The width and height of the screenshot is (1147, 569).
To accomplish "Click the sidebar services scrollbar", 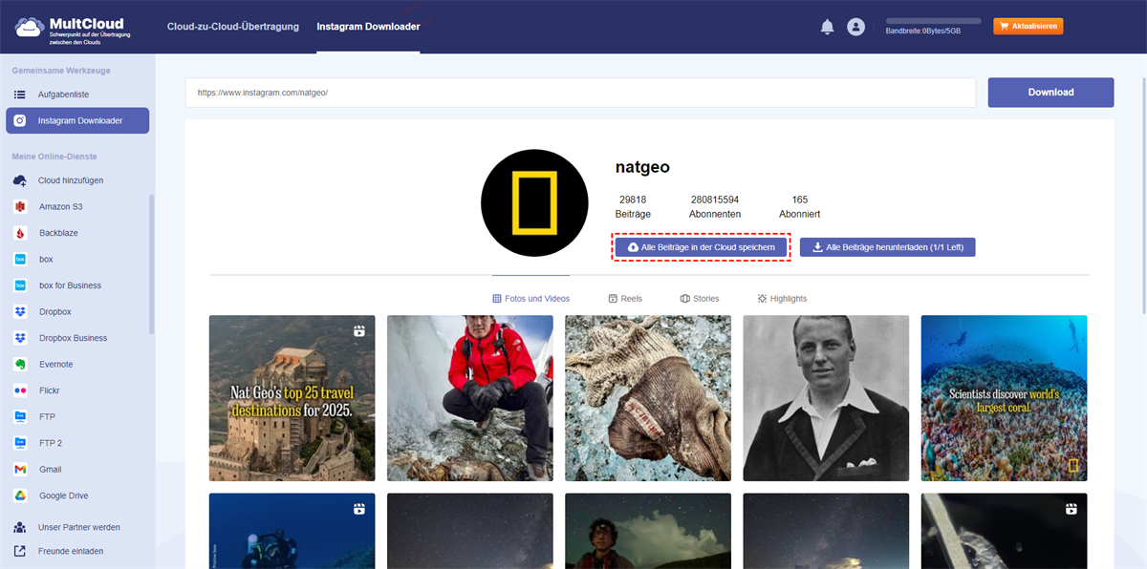I will (x=151, y=264).
